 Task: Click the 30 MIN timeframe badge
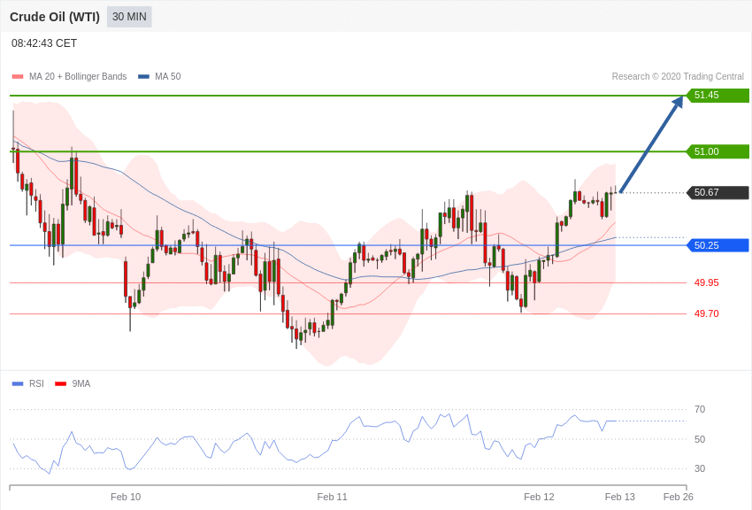(129, 17)
